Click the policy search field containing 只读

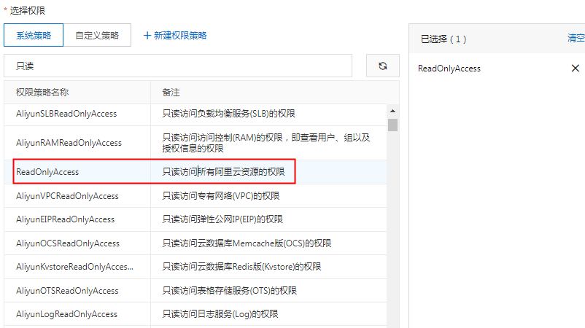[178, 66]
